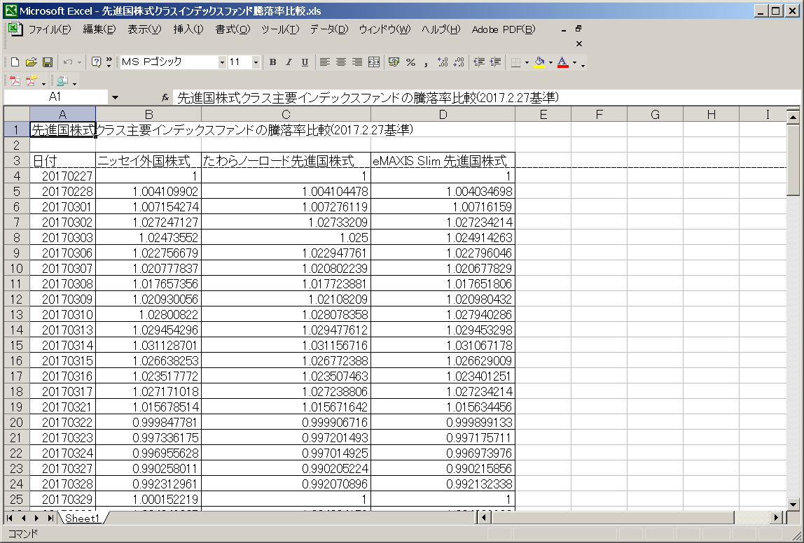The width and height of the screenshot is (804, 543).
Task: Merge and center selected cells
Action: 374,62
